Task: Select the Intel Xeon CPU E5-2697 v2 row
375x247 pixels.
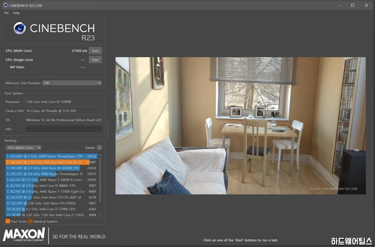Action: pyautogui.click(x=51, y=197)
